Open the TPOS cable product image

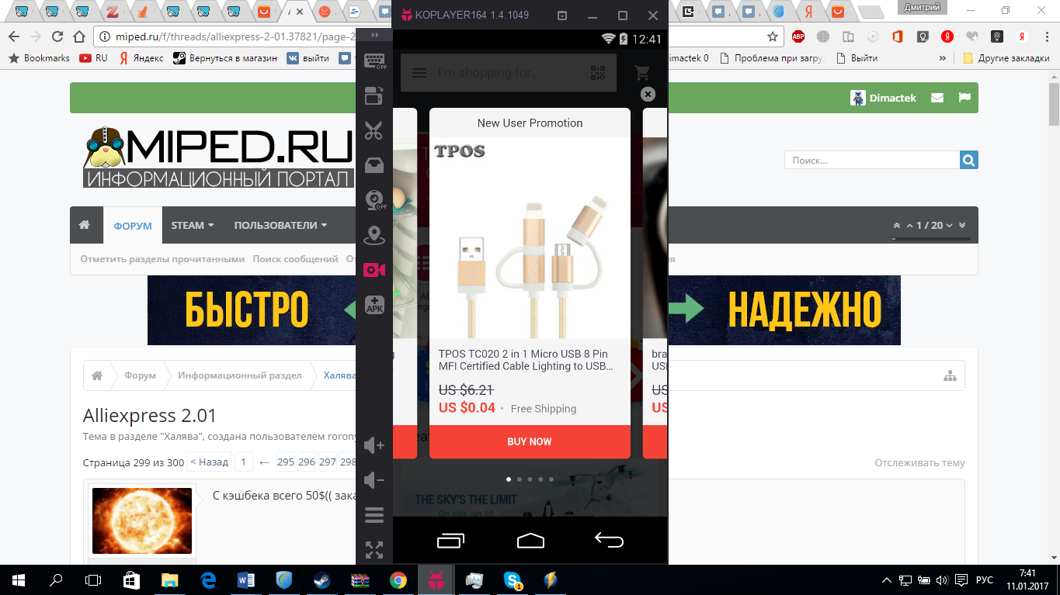[530, 238]
